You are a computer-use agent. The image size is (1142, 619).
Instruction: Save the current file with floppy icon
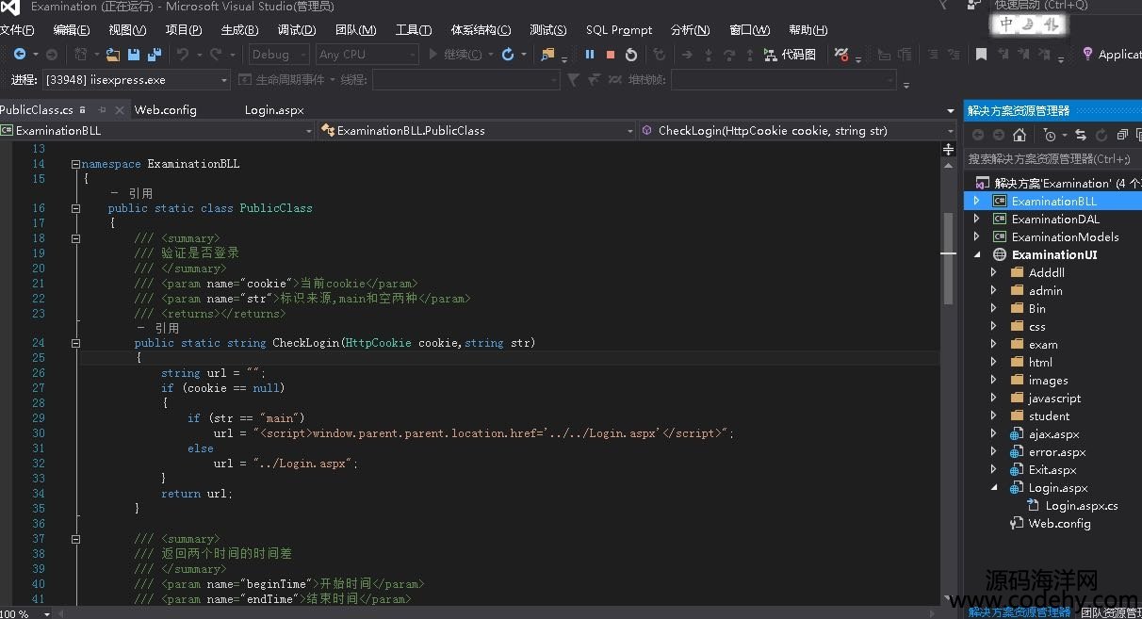134,55
